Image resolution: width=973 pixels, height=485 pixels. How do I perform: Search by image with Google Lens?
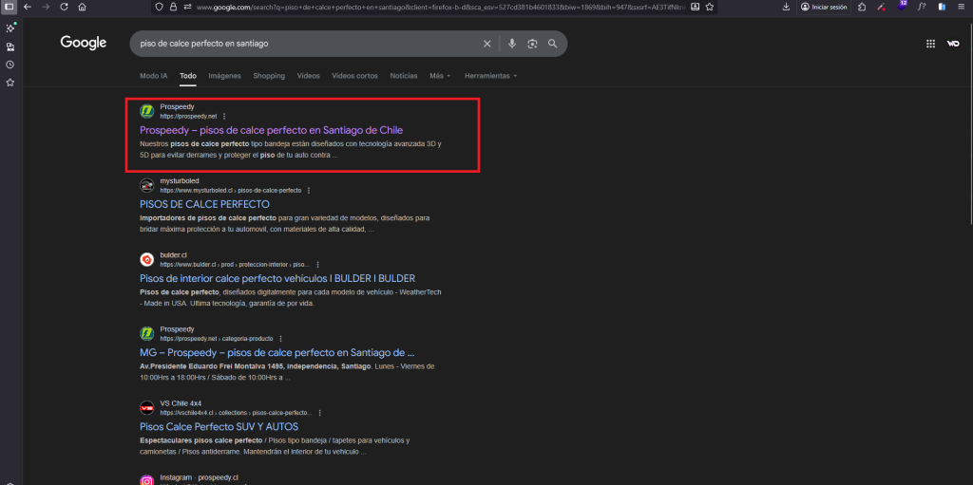[532, 44]
